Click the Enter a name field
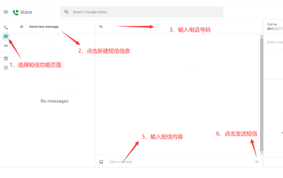Viewport: 283px width, 178px height. tap(274, 42)
